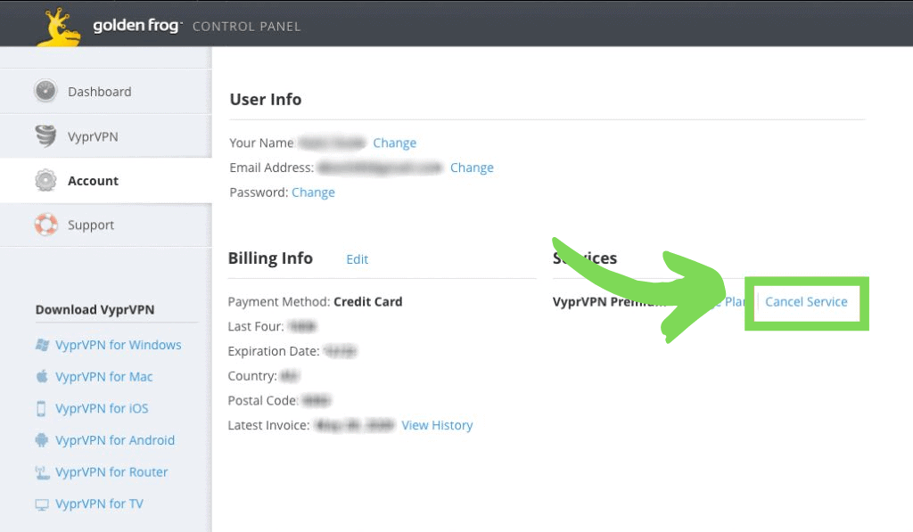This screenshot has width=913, height=532.
Task: Click the CONTROL PANEL header text
Action: tap(246, 27)
